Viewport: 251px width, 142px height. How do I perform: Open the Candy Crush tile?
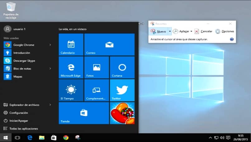pos(122,113)
